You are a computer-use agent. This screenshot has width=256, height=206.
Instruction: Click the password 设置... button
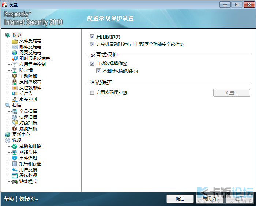click(231, 93)
